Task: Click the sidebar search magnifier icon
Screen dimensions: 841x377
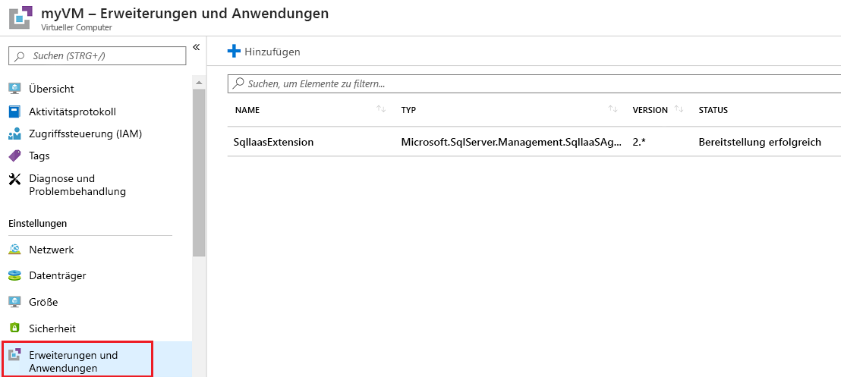Action: coord(20,56)
